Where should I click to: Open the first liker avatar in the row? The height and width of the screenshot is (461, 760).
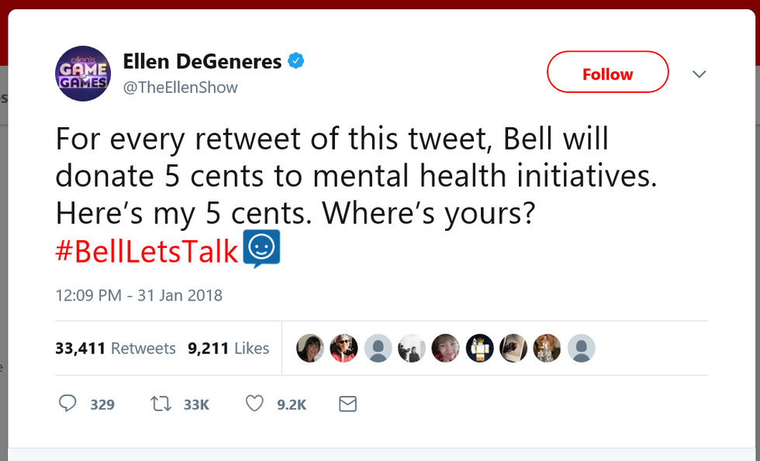[x=310, y=349]
